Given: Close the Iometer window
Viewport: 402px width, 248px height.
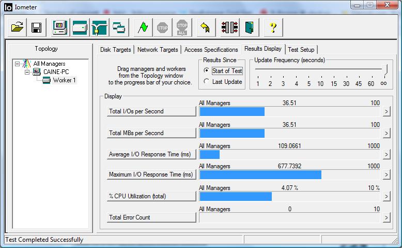Looking at the screenshot, I should pyautogui.click(x=387, y=5).
